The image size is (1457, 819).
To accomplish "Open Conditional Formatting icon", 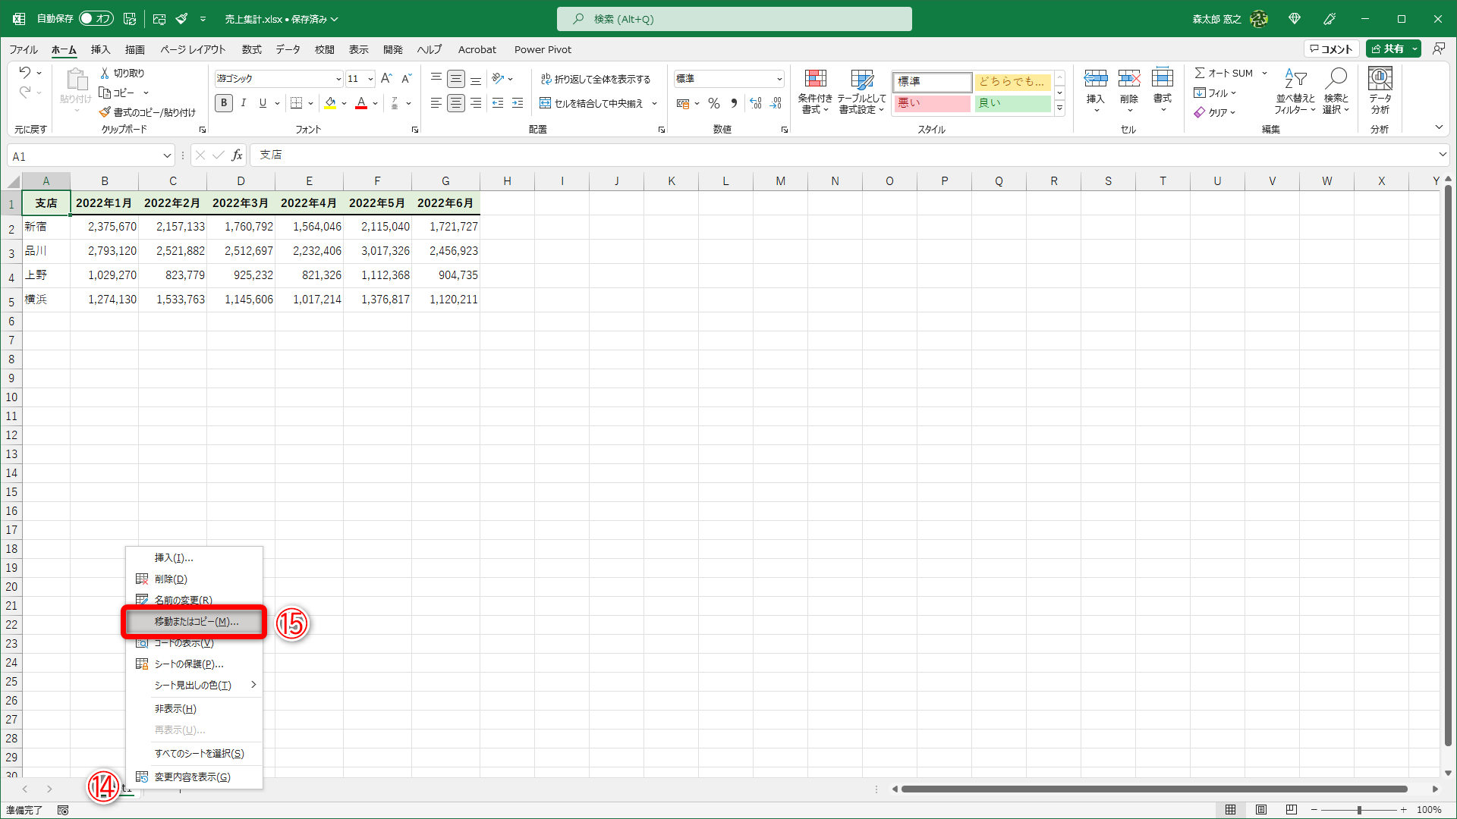I will click(815, 92).
